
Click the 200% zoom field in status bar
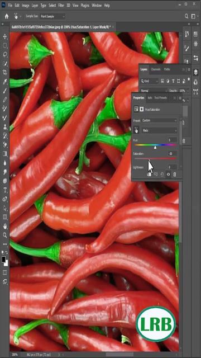click(x=15, y=355)
